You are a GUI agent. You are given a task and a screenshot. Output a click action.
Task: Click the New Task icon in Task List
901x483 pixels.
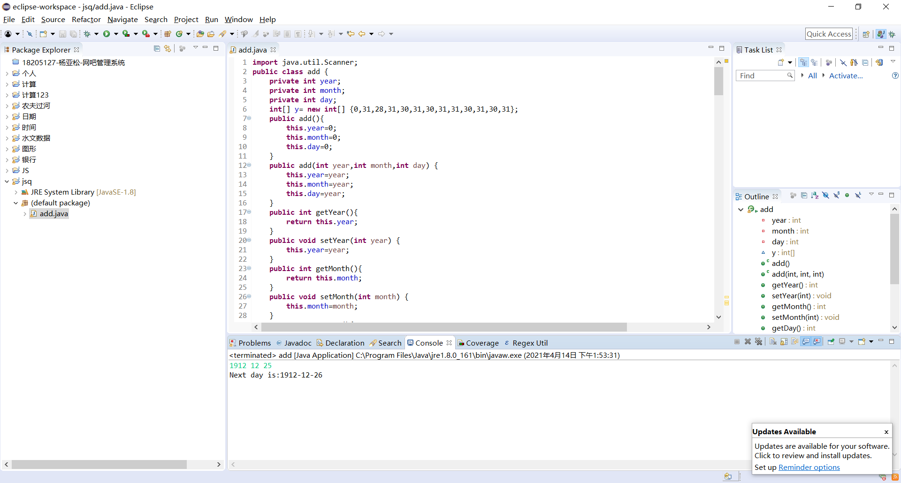pyautogui.click(x=781, y=62)
